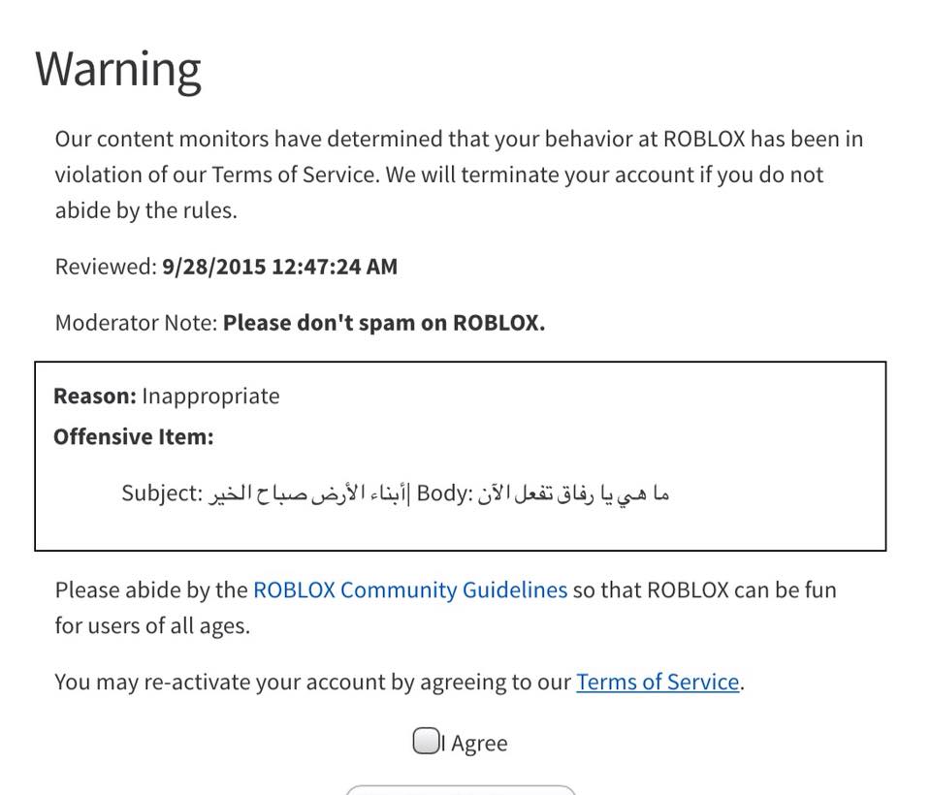Image resolution: width=931 pixels, height=795 pixels.
Task: Select the reviewed date 9/28/2015 12:47:24 AM
Action: click(279, 266)
